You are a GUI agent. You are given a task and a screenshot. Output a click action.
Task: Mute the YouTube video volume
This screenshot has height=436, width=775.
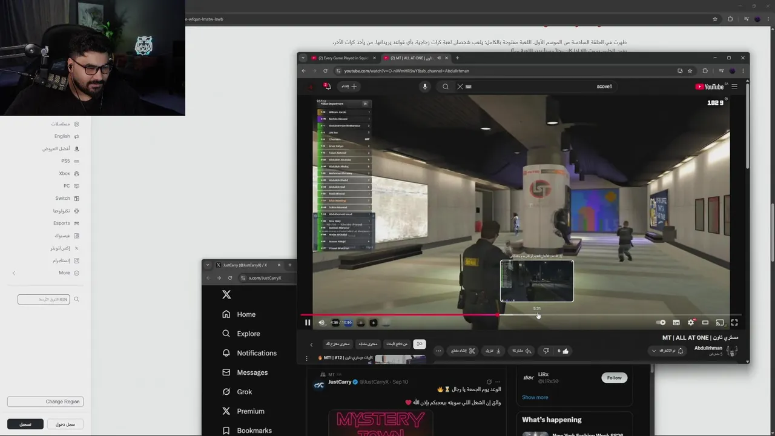click(322, 323)
